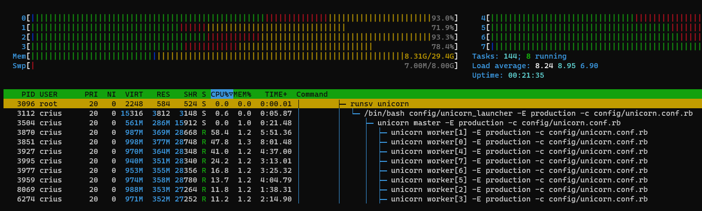Click PID 3977 cell
Viewport: 702px width, 211px height.
point(26,170)
